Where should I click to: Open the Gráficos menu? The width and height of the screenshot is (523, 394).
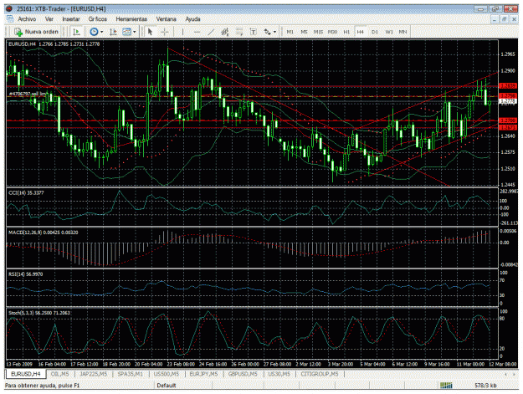point(98,19)
